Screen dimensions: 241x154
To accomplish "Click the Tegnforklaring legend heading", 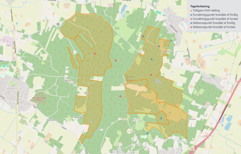I will (x=200, y=6).
